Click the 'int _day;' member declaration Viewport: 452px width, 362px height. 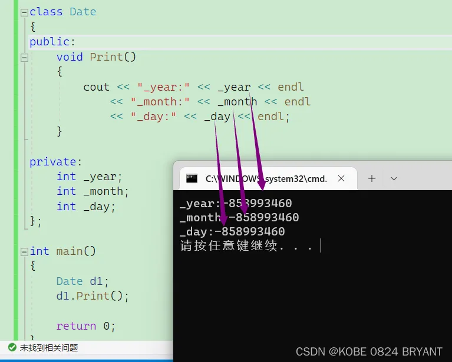pyautogui.click(x=86, y=207)
